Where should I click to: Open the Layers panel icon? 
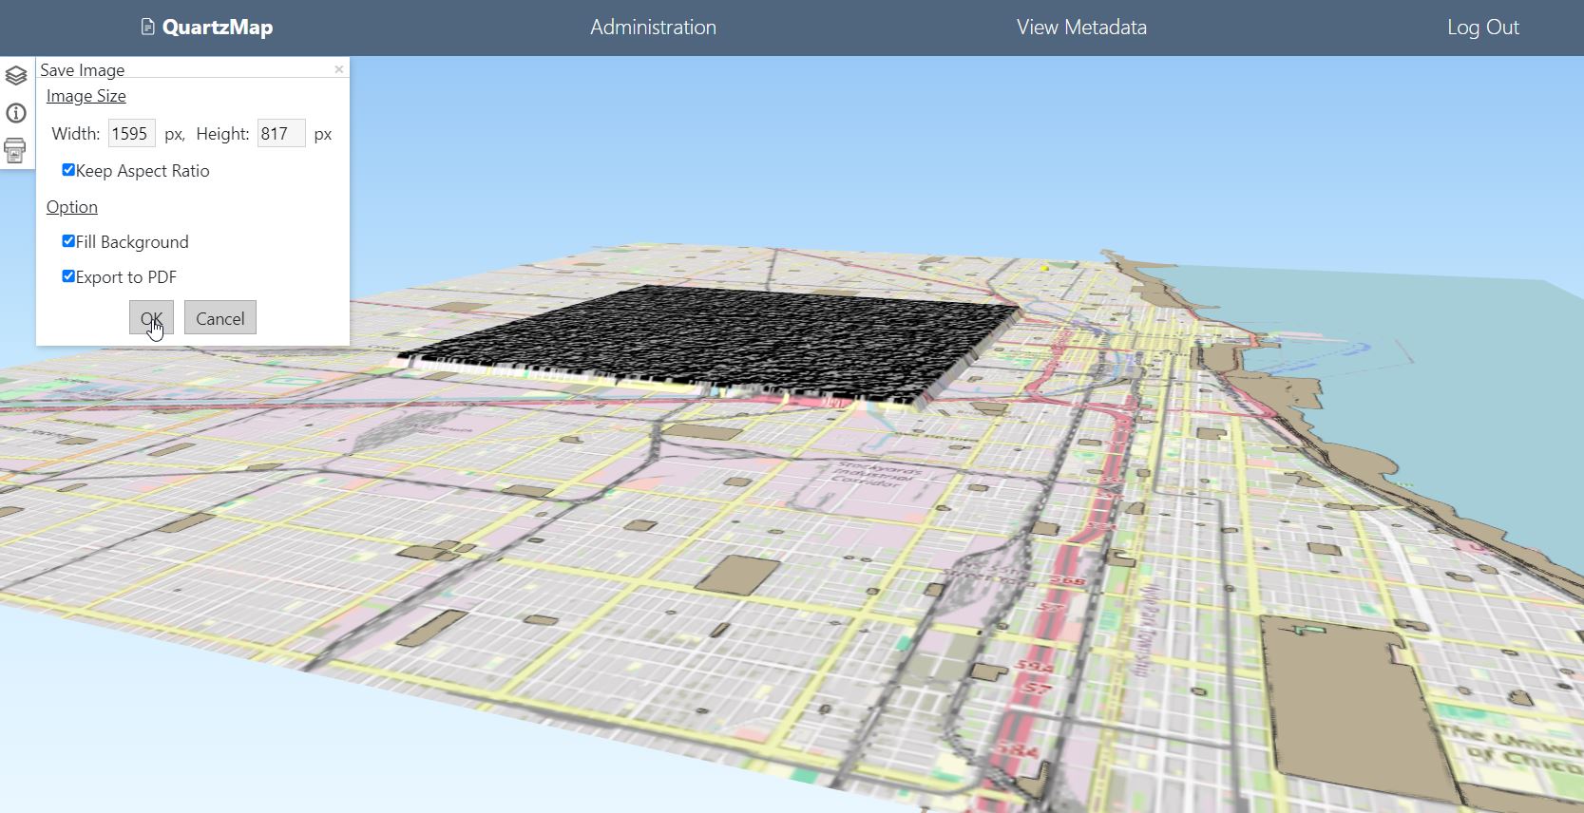16,75
